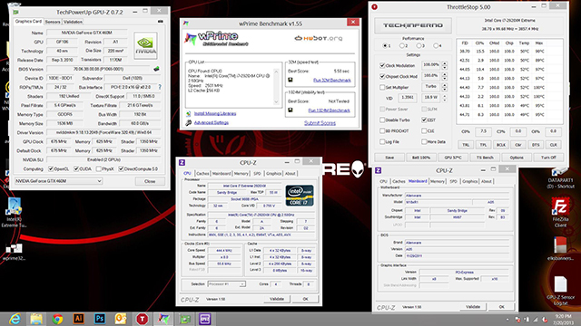
Task: Toggle the PhysX checkbox in GPU-Z
Action: [99, 169]
